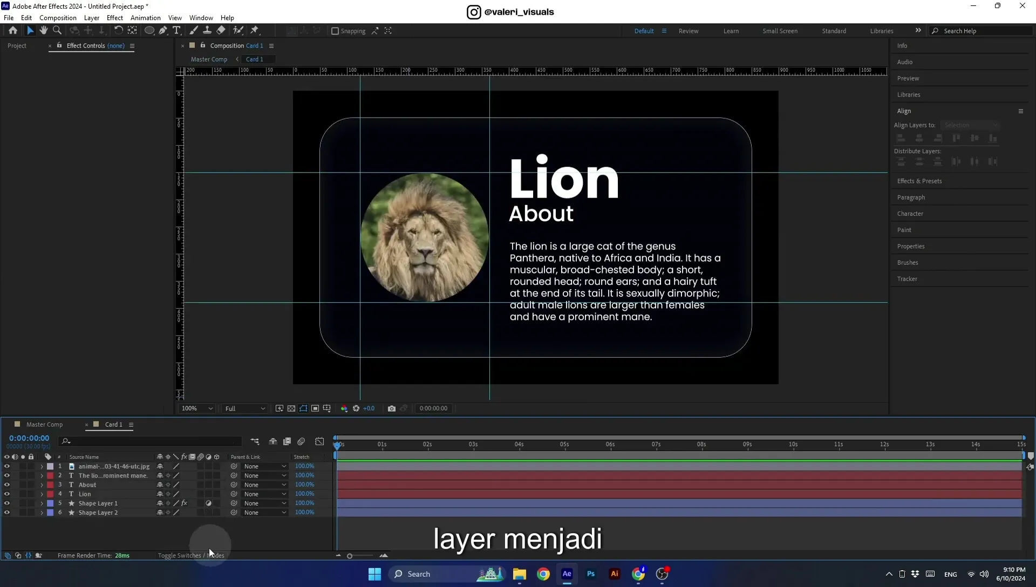Image resolution: width=1036 pixels, height=587 pixels.
Task: Select the Puppet Pin tool
Action: click(x=255, y=31)
